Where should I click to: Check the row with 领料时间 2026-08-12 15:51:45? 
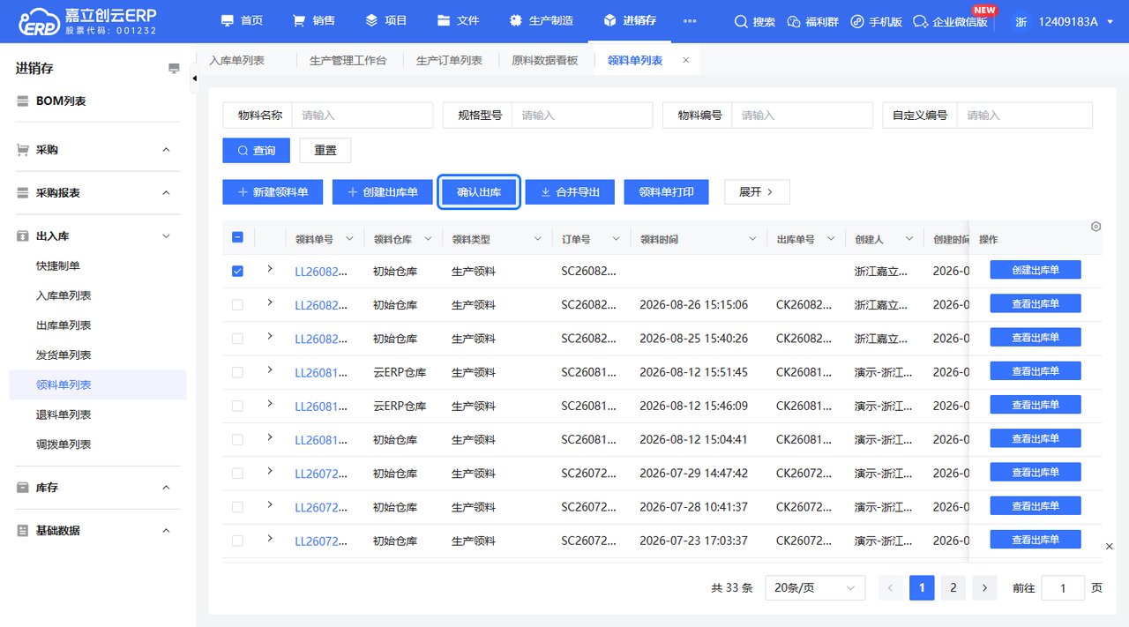(x=237, y=372)
